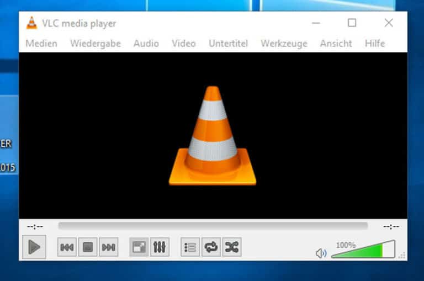Open the Ansicht menu
The height and width of the screenshot is (281, 424).
coord(336,44)
